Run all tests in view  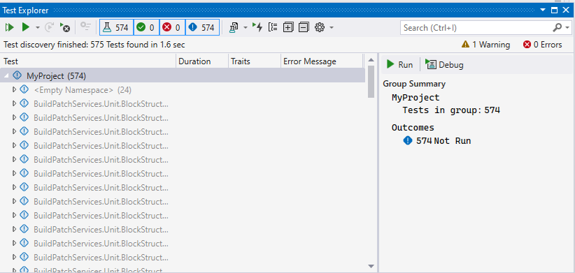(9, 27)
